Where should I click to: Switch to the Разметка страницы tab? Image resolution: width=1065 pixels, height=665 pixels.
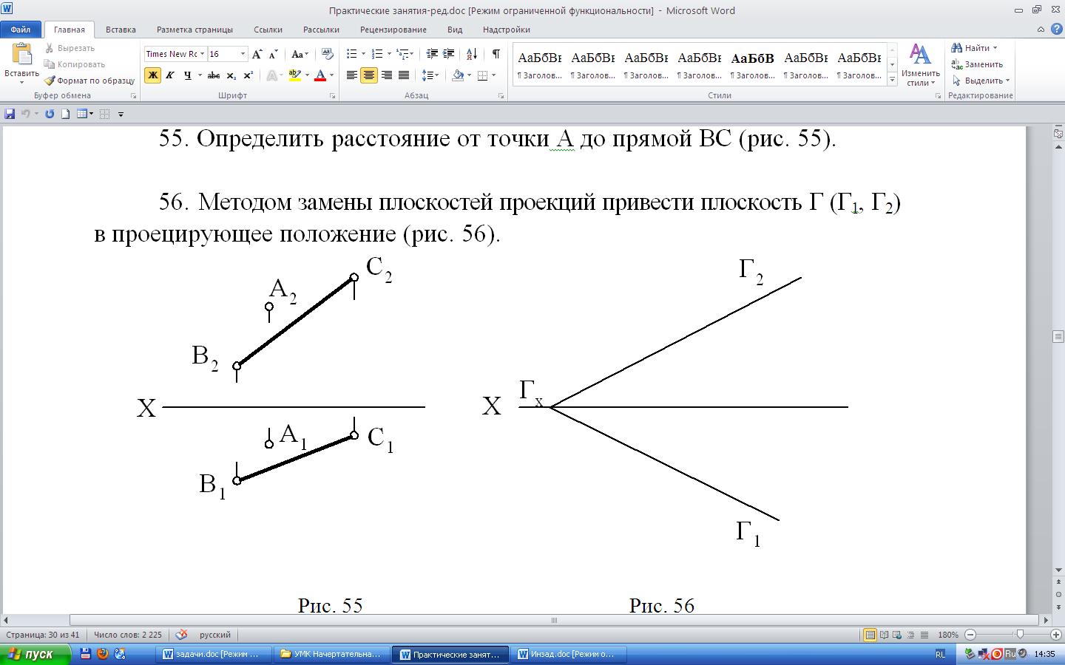point(195,30)
